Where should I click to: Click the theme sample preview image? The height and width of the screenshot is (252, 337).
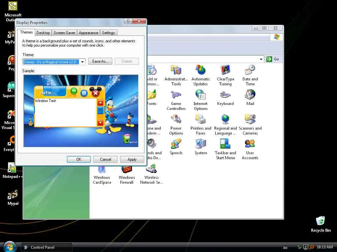point(81,111)
